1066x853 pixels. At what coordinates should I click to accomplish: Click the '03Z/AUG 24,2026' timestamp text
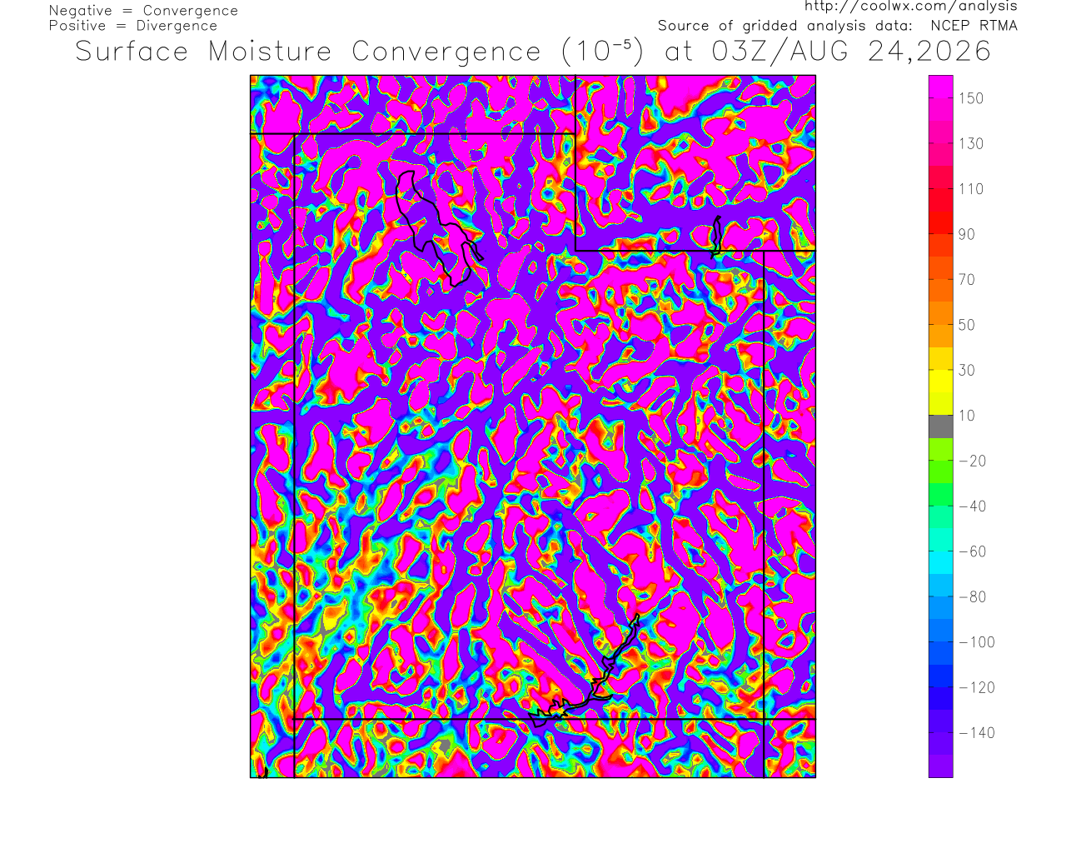(851, 52)
